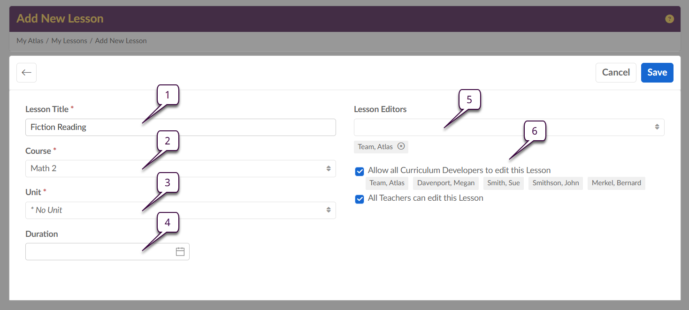
Task: Click the Course dropdown arrows icon
Action: 329,169
